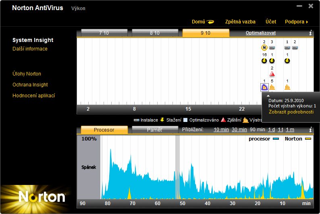This screenshot has height=214, width=320.
Task: Click the Spánek sleep region on graph
Action: click(x=89, y=167)
